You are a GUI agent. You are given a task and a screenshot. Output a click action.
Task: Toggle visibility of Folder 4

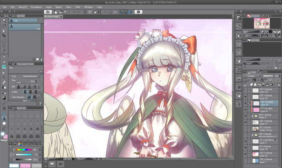[246, 116]
